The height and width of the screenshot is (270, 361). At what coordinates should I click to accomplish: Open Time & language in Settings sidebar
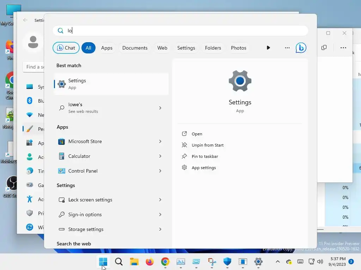pos(33,171)
